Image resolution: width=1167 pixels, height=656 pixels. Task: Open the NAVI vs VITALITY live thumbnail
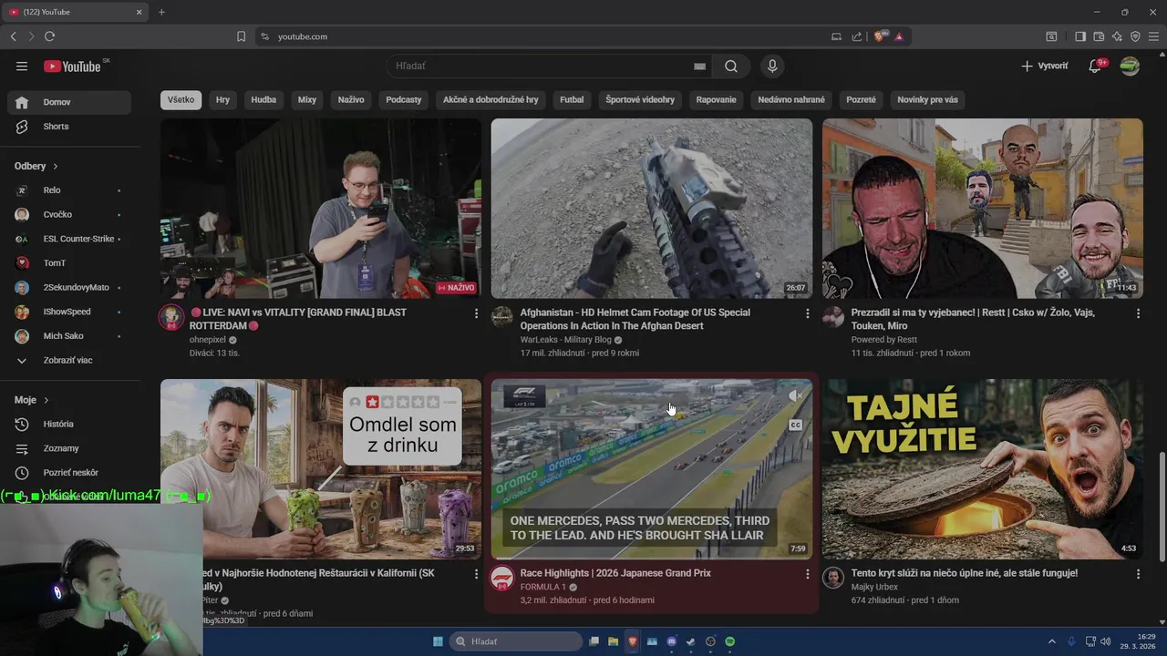(321, 209)
